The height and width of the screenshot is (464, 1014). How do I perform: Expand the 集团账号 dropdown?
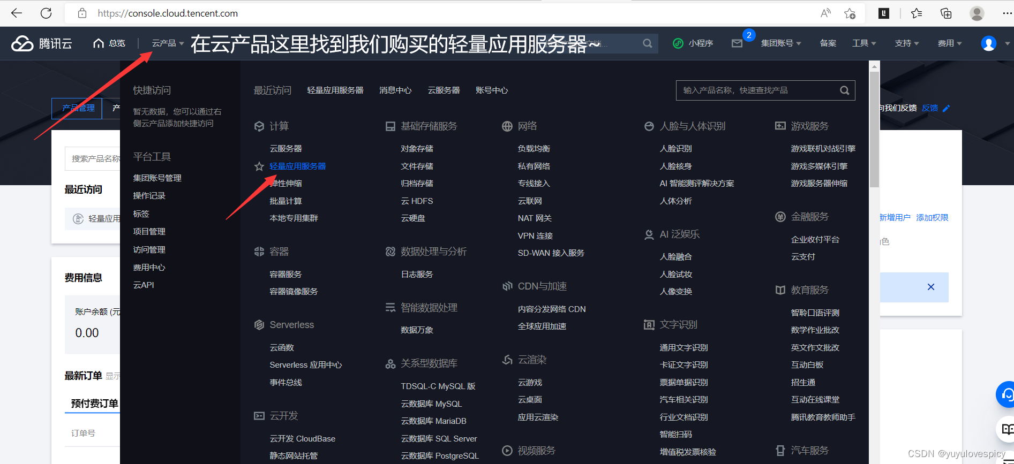pyautogui.click(x=781, y=43)
